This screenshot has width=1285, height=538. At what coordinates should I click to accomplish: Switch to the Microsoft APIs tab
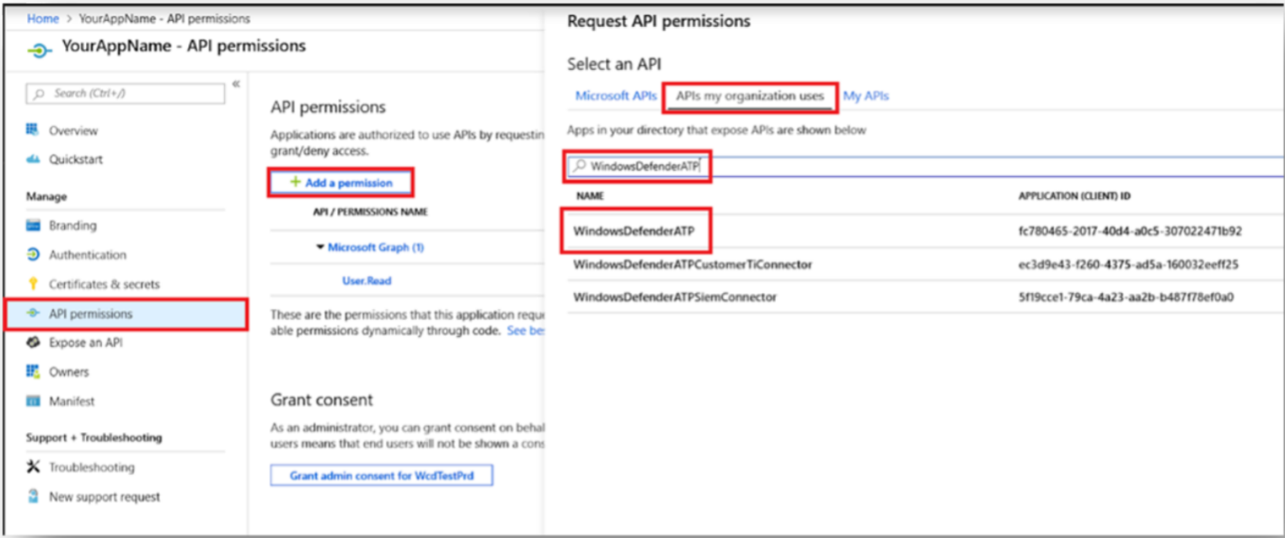coord(615,96)
